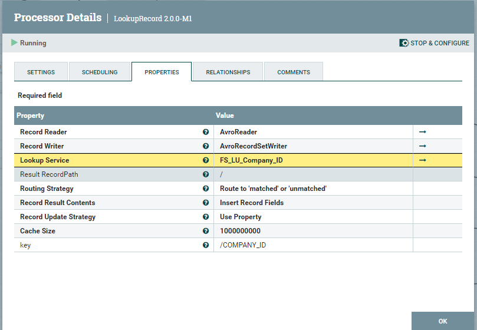Open help for Record Result Contents property

[206, 203]
